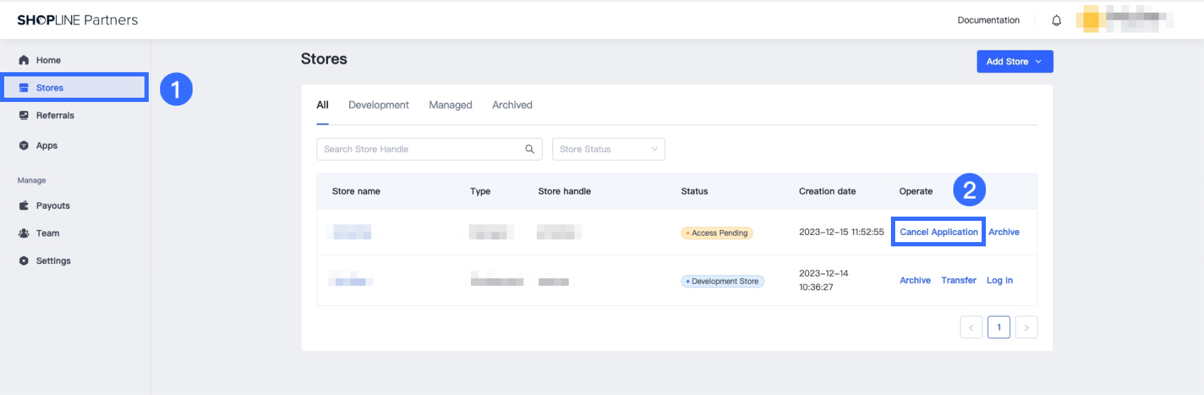1204x395 pixels.
Task: Type in Search Store Handle field
Action: 421,149
